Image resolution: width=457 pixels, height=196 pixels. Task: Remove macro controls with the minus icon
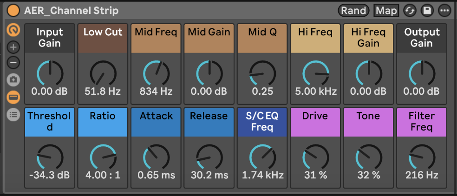pos(13,62)
